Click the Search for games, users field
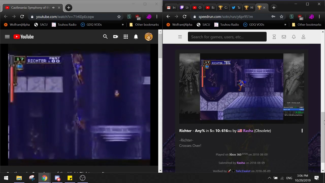The height and width of the screenshot is (183, 325). pos(227,37)
